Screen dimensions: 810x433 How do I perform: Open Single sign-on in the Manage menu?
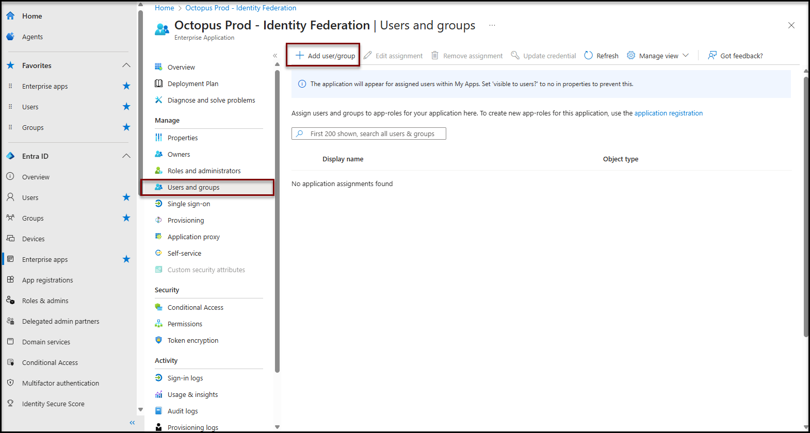(x=189, y=204)
